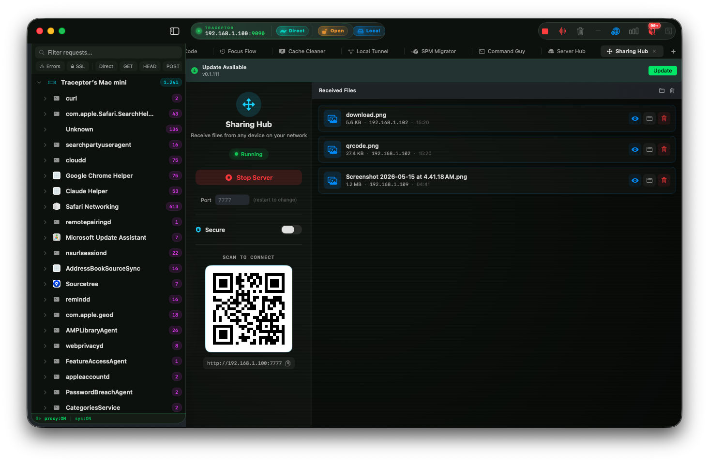Delete all received files via header trash icon
The width and height of the screenshot is (709, 463).
pyautogui.click(x=672, y=90)
